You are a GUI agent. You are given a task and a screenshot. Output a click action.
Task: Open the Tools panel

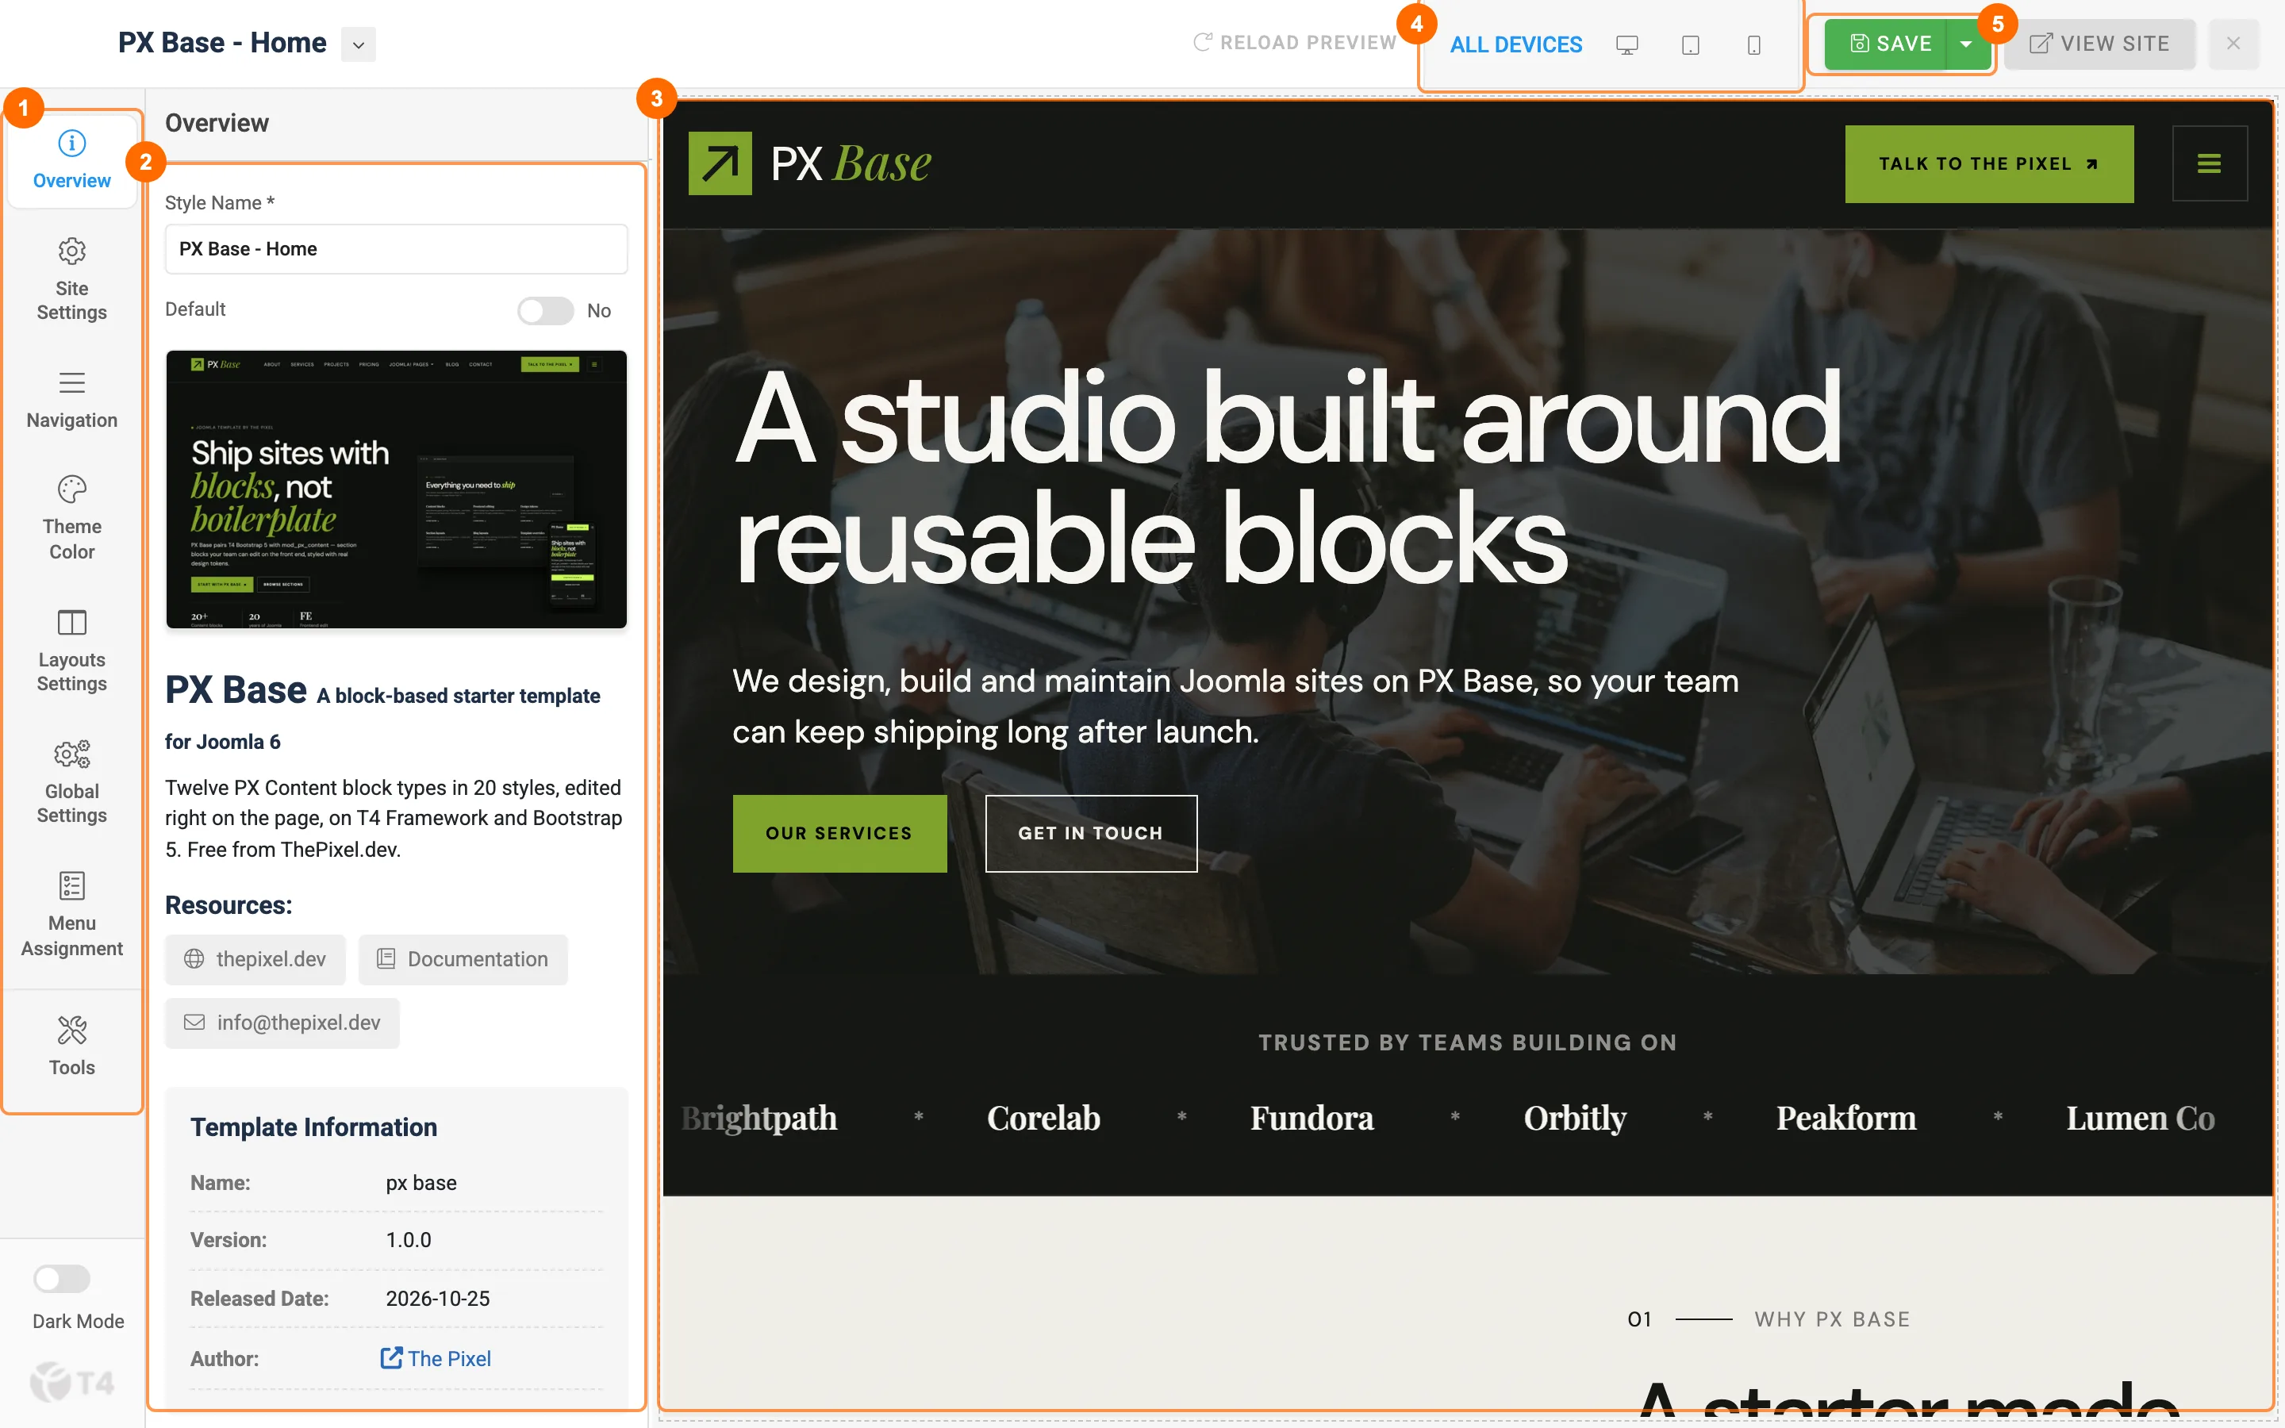click(x=71, y=1046)
